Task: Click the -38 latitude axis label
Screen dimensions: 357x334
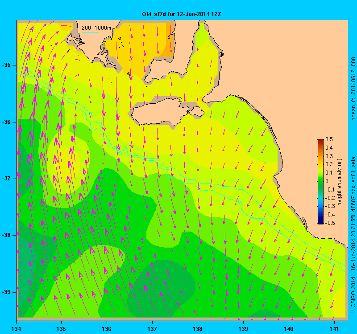Action: [x=6, y=235]
